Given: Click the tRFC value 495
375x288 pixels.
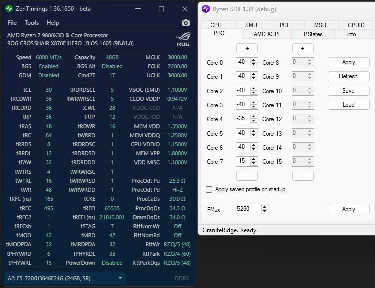Looking at the screenshot, I should point(49,208).
